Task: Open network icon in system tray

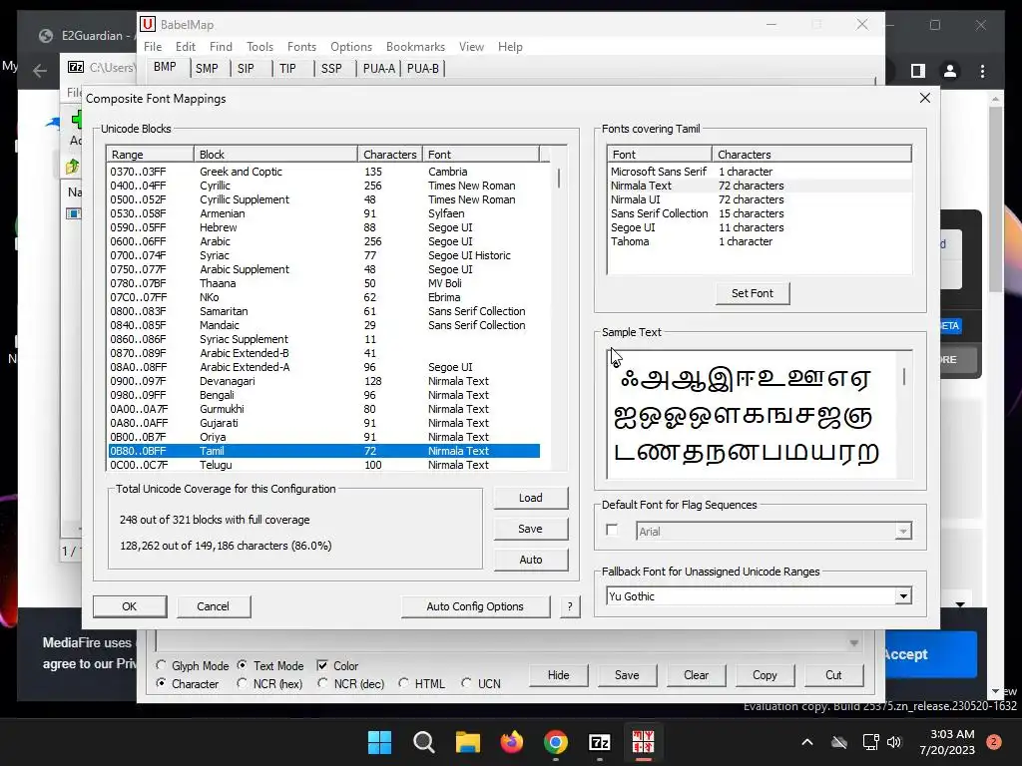Action: tap(870, 742)
